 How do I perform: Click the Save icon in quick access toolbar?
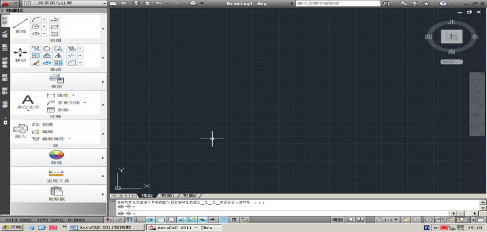[x=136, y=3]
